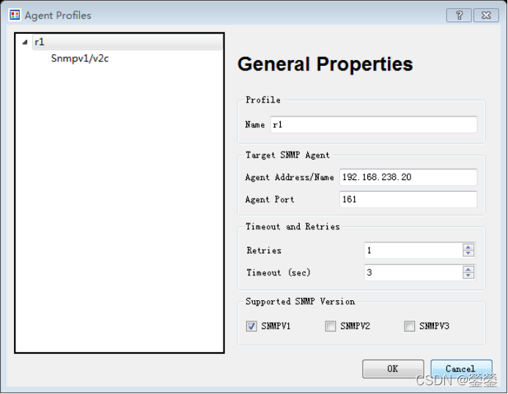Click the profile Name input field

(x=374, y=124)
